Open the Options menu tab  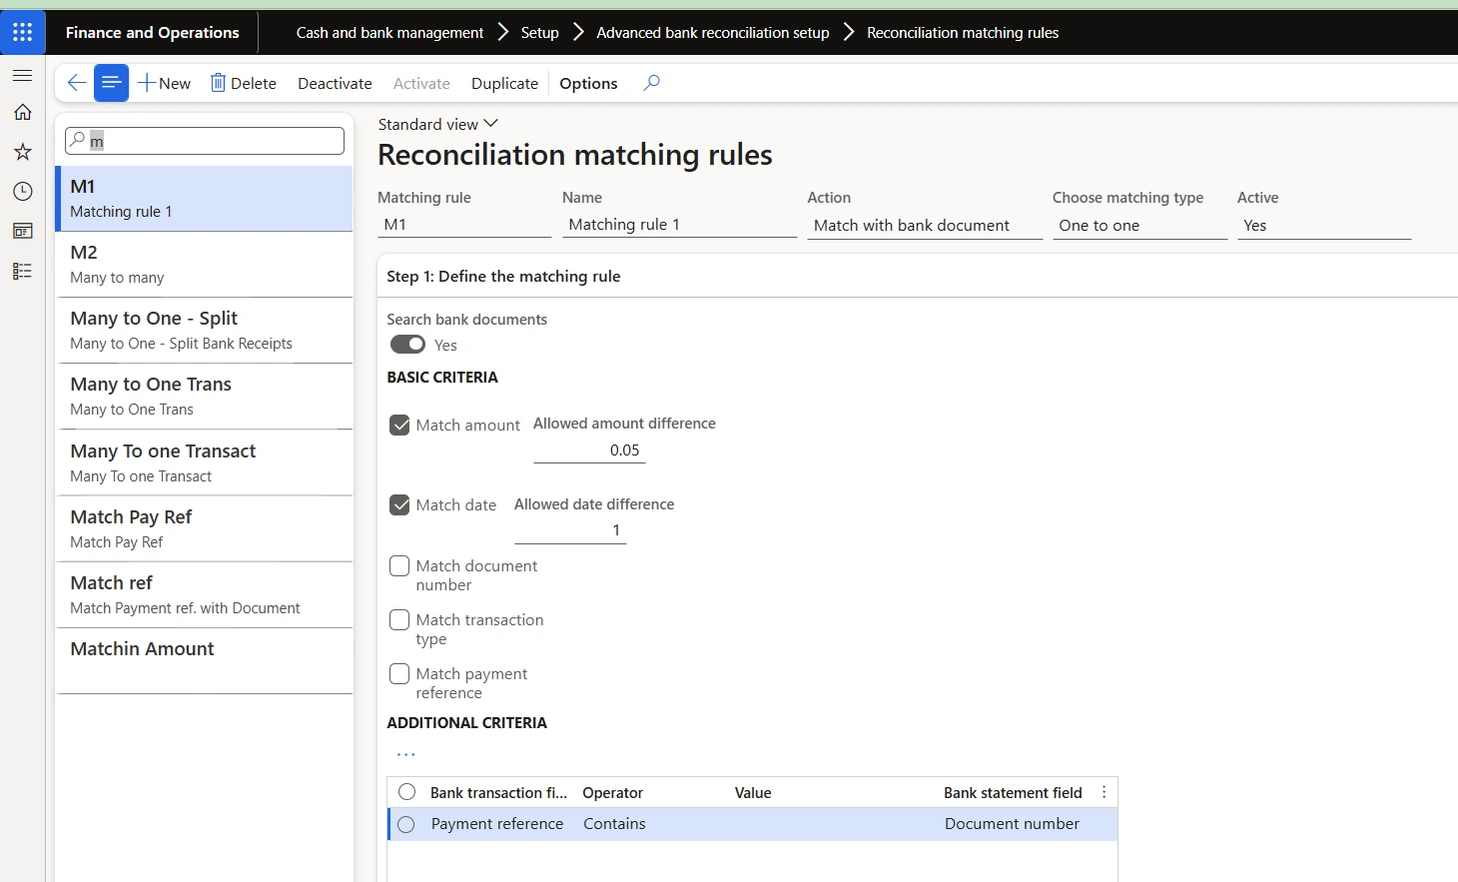coord(588,83)
